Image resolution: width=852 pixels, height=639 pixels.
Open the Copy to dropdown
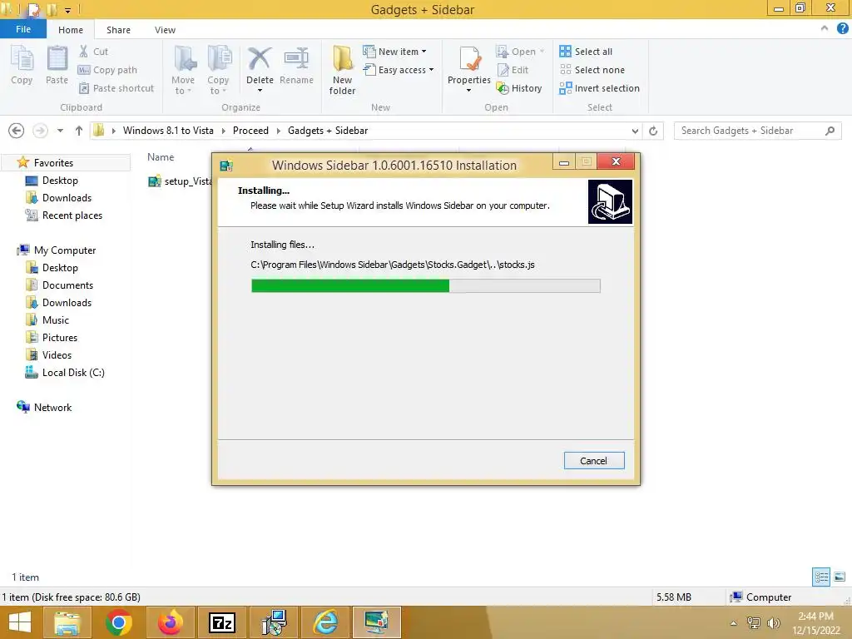point(219,70)
